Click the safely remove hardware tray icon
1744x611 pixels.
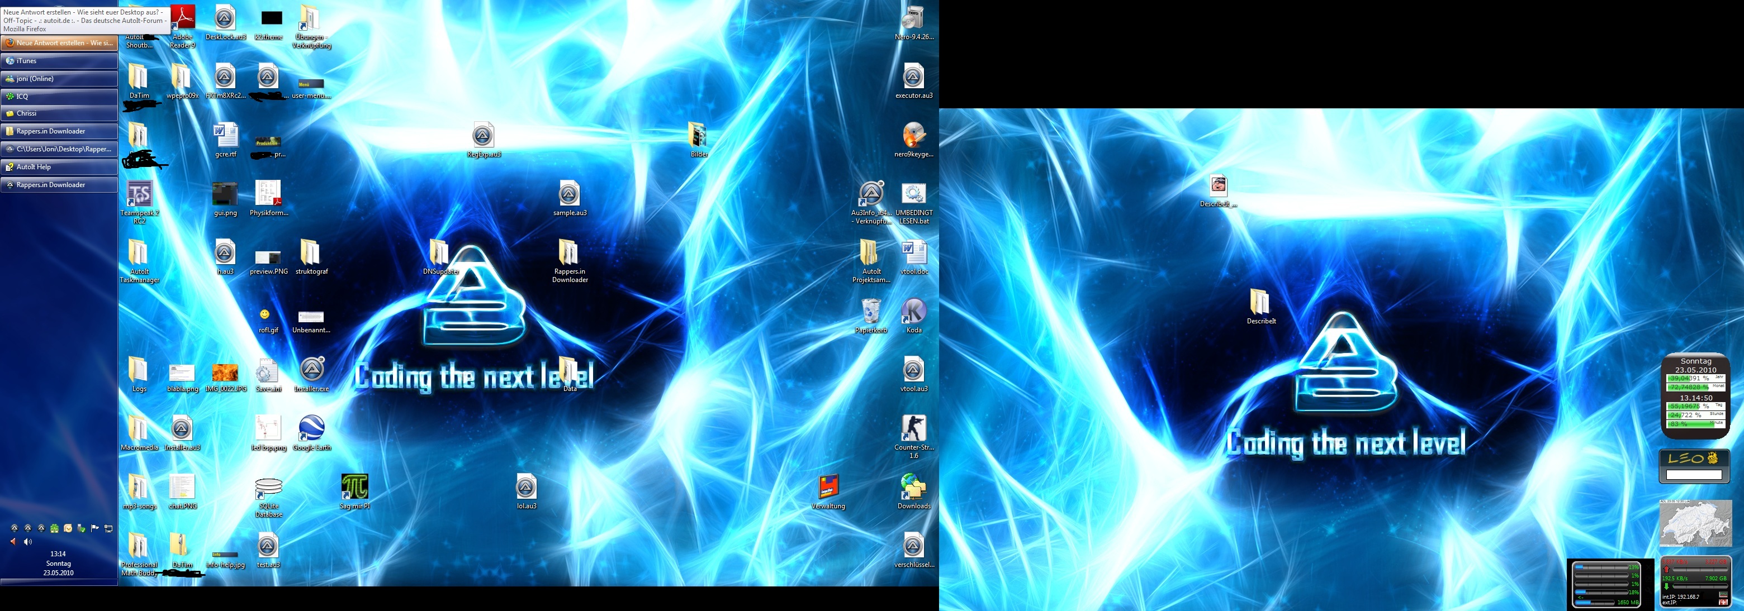click(81, 528)
